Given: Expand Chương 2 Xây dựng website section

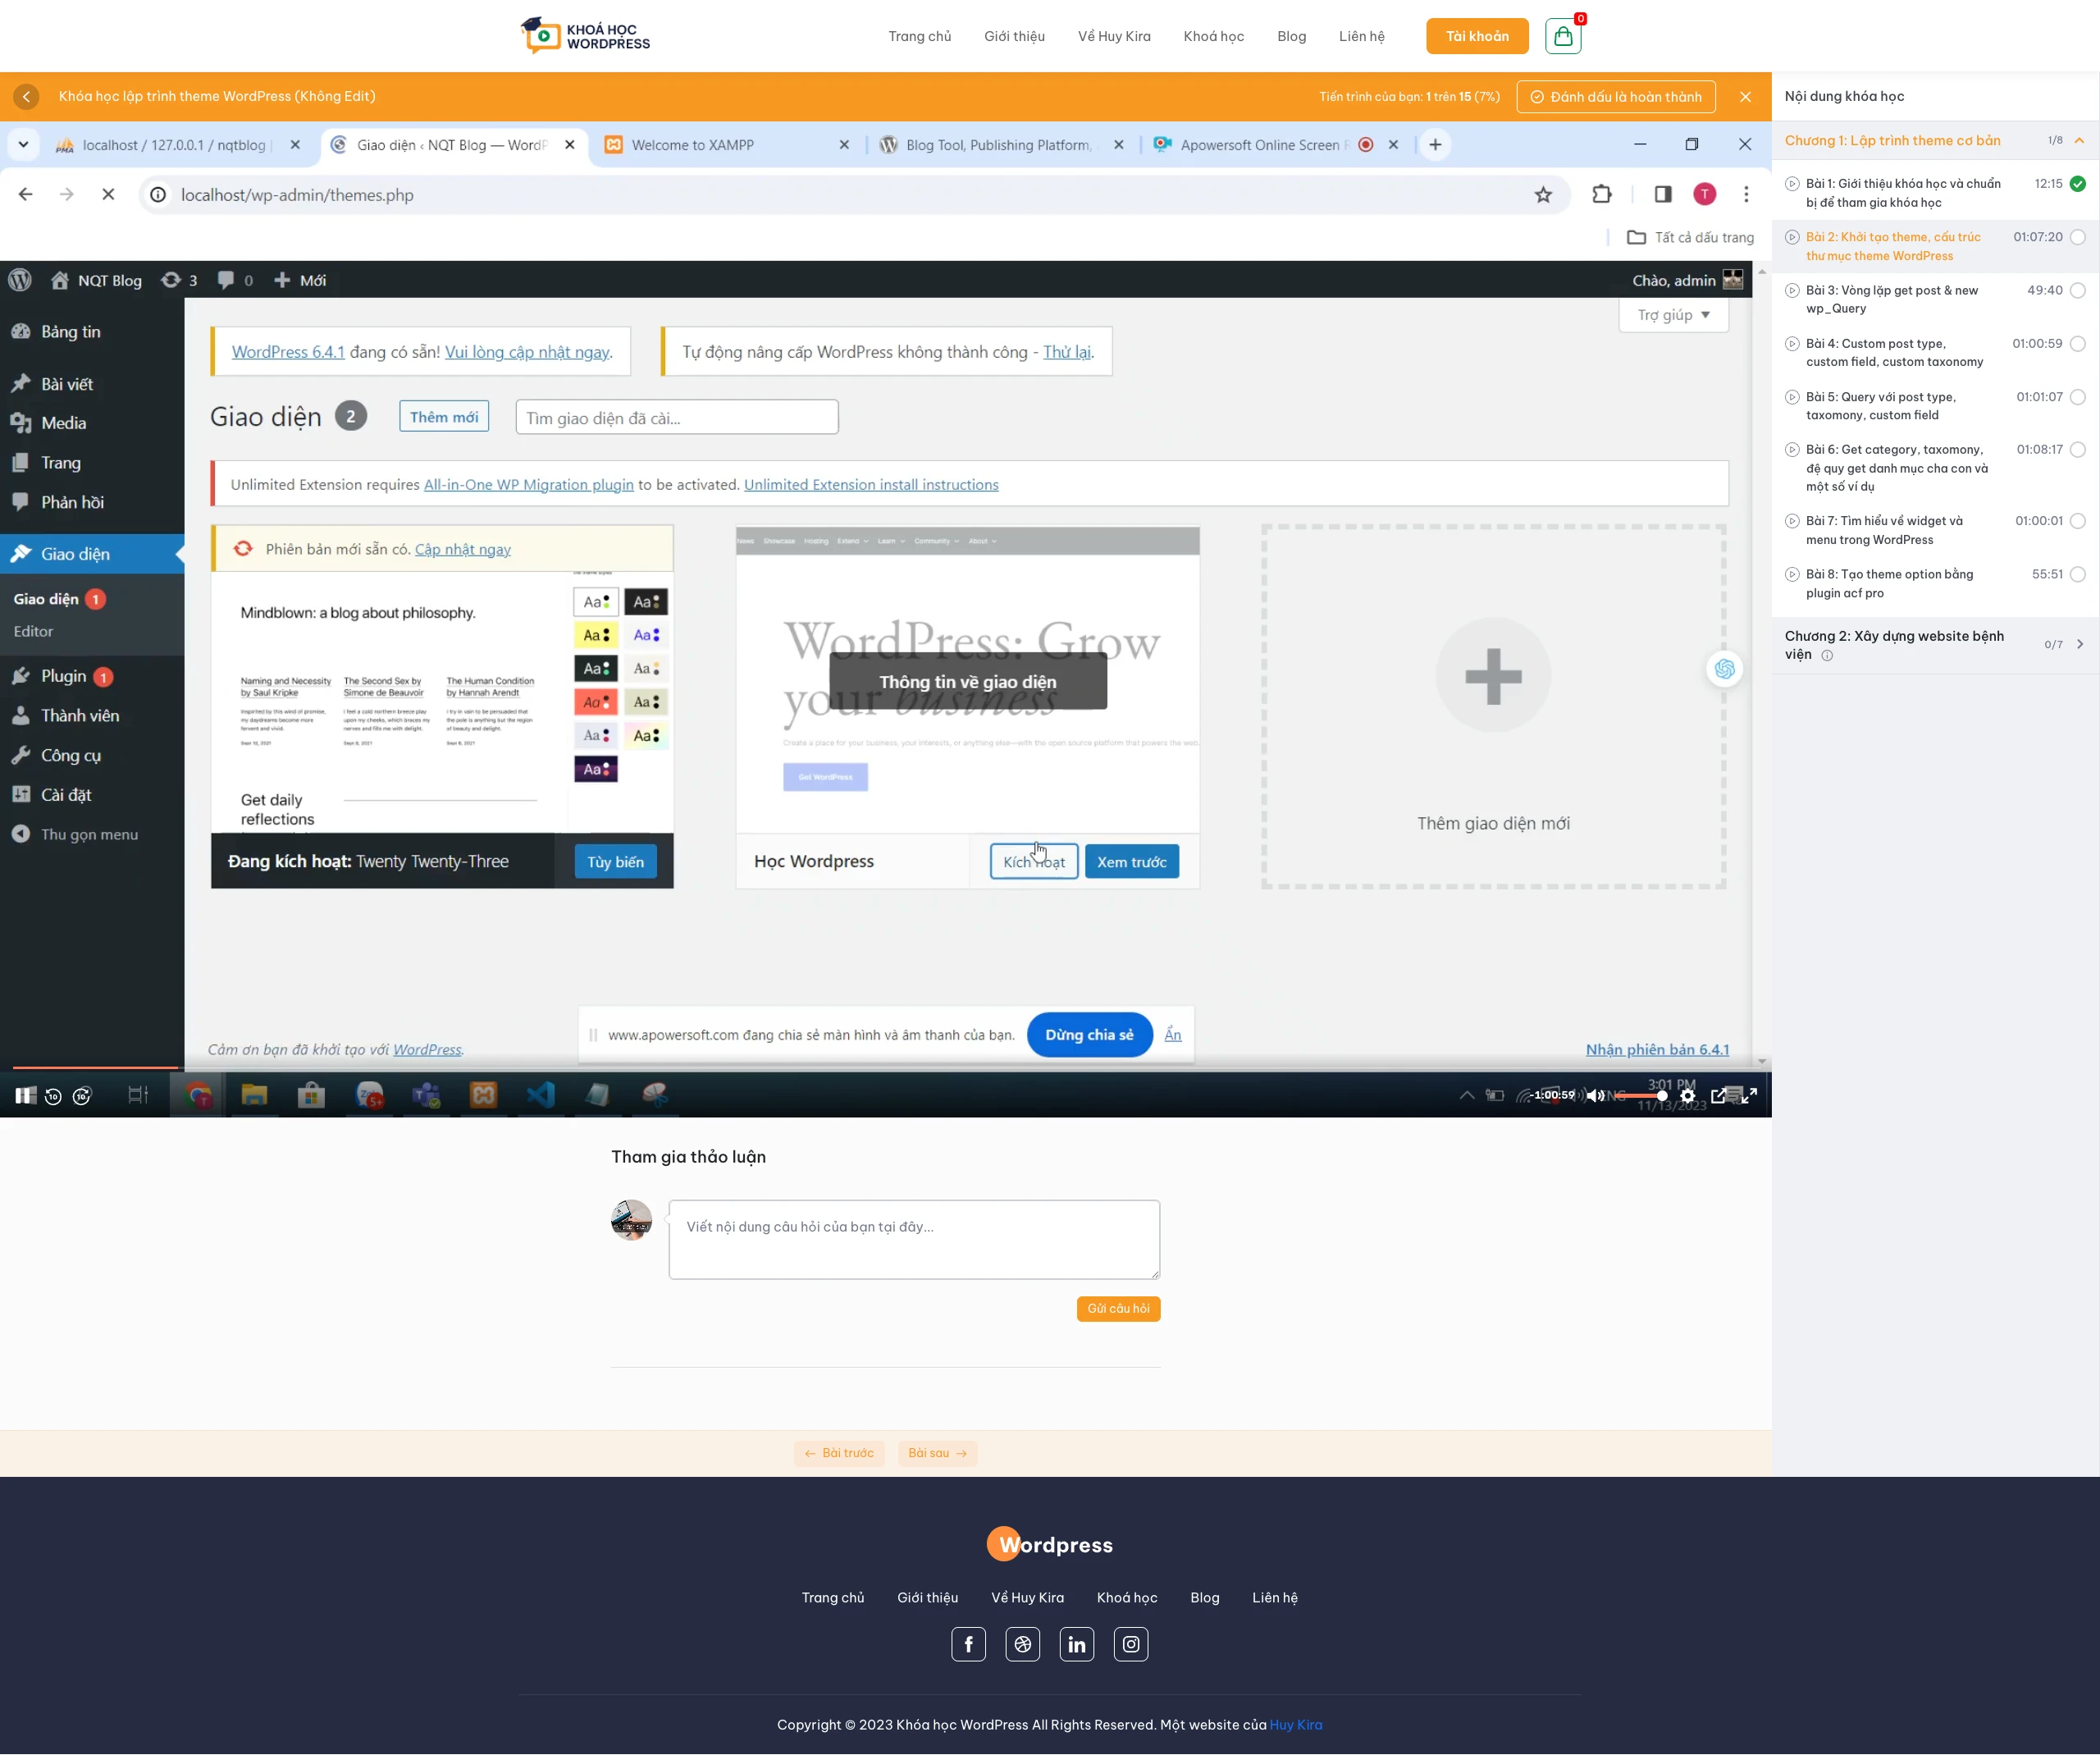Looking at the screenshot, I should point(2079,644).
